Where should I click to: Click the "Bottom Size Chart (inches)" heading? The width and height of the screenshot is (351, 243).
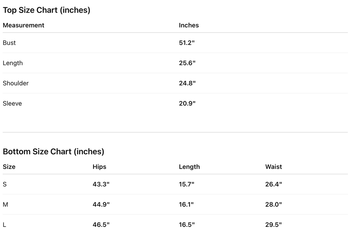(x=53, y=151)
